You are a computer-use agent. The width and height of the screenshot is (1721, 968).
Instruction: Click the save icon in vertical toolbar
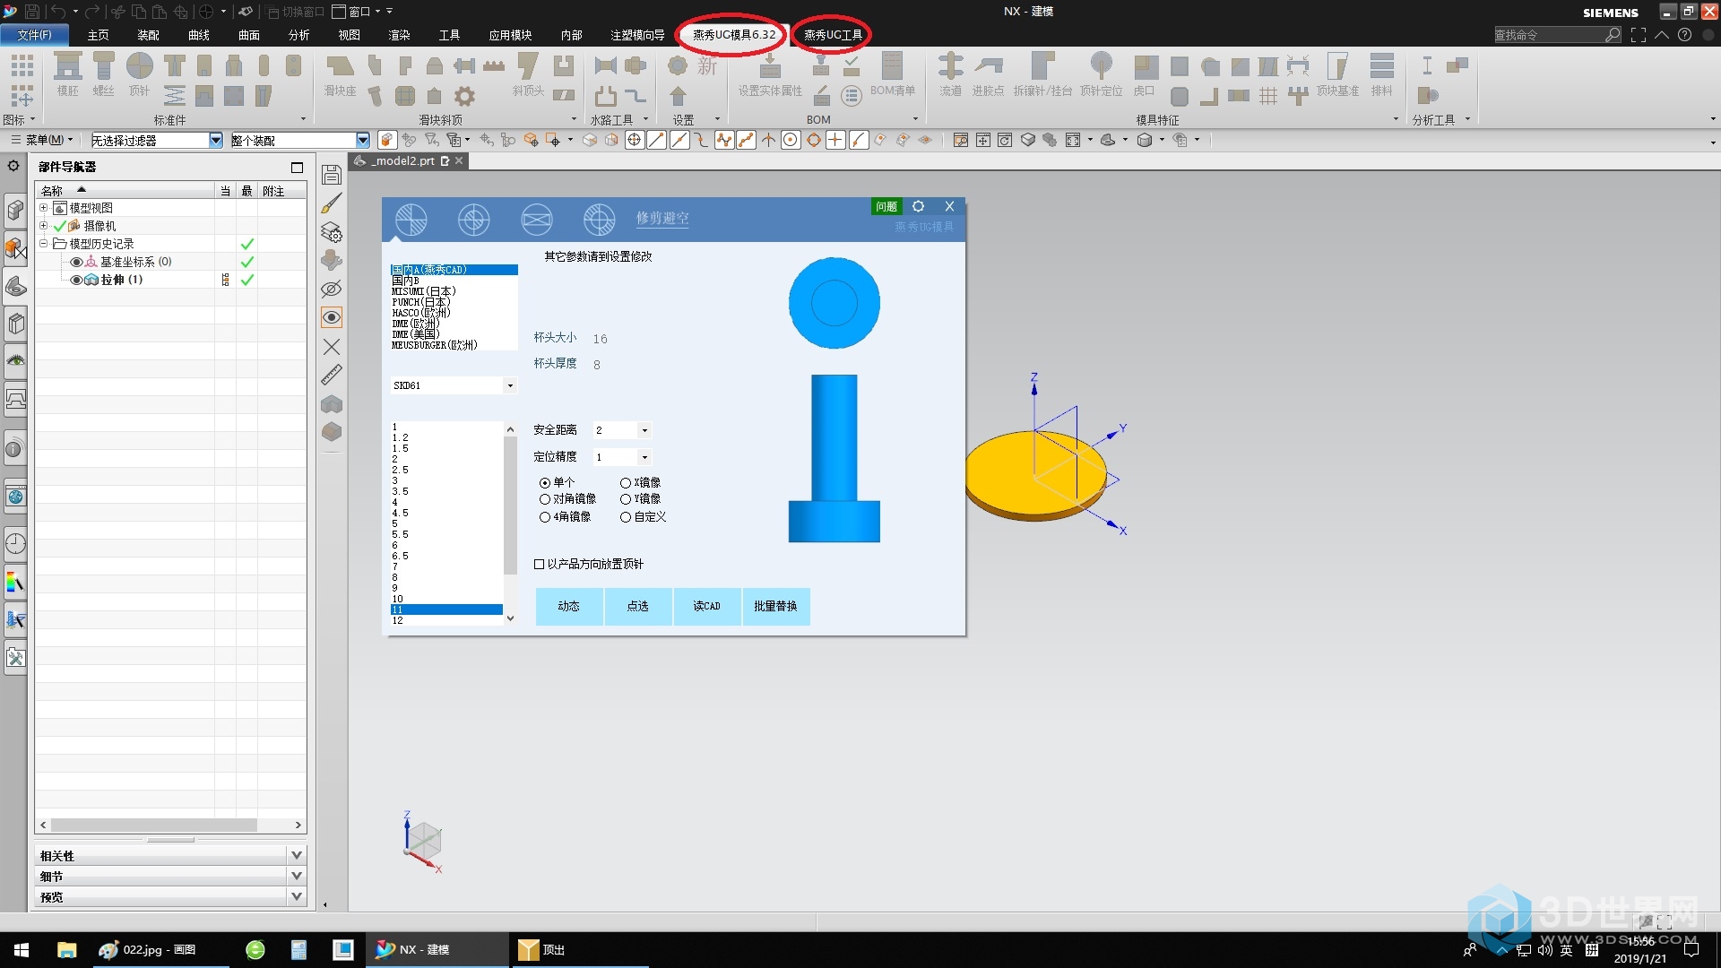(332, 175)
